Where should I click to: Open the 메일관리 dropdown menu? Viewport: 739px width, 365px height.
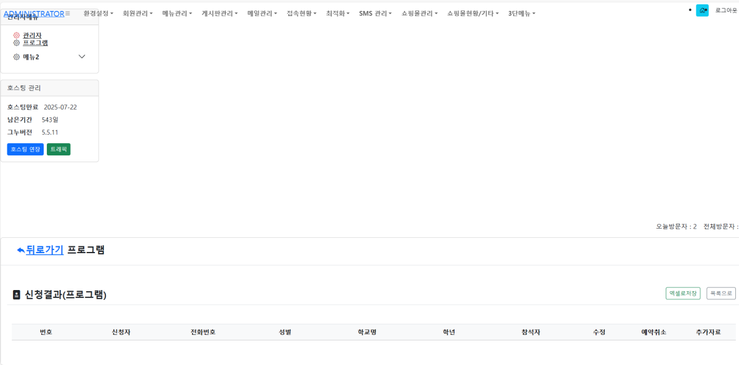click(262, 13)
